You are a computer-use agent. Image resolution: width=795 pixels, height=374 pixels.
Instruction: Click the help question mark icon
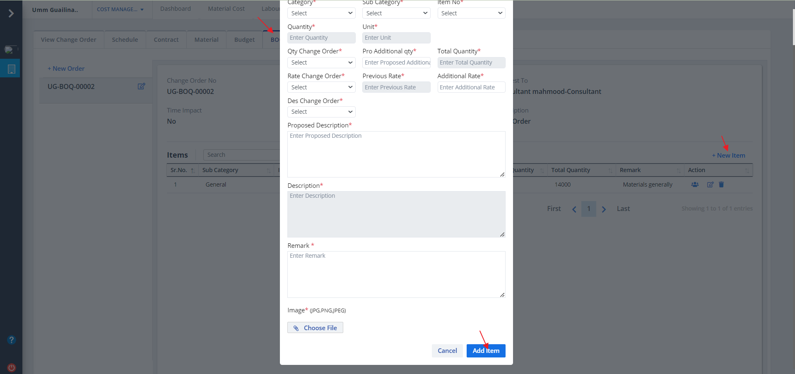click(12, 340)
